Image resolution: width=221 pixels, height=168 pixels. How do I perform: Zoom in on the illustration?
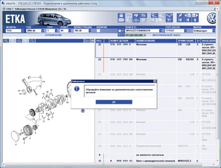coord(6,41)
